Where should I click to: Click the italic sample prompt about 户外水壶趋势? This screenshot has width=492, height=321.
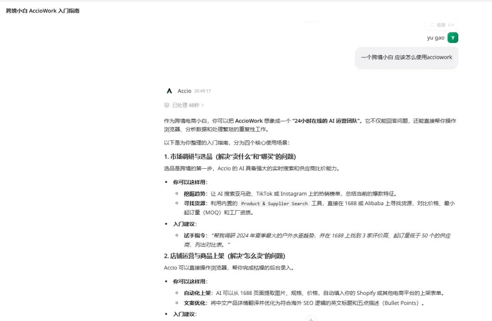coord(317,240)
